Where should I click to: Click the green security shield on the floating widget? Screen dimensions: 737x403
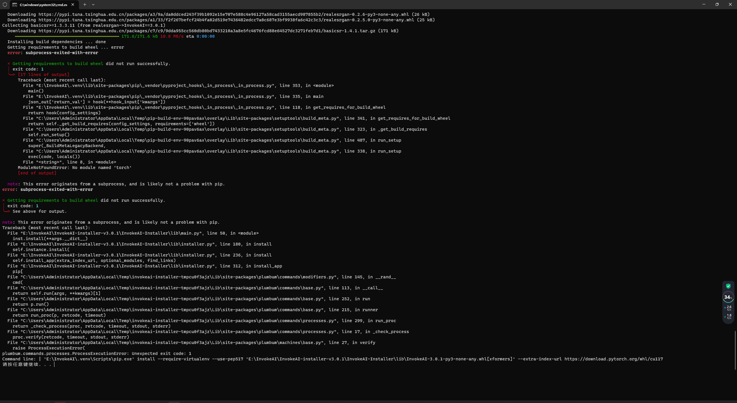728,286
